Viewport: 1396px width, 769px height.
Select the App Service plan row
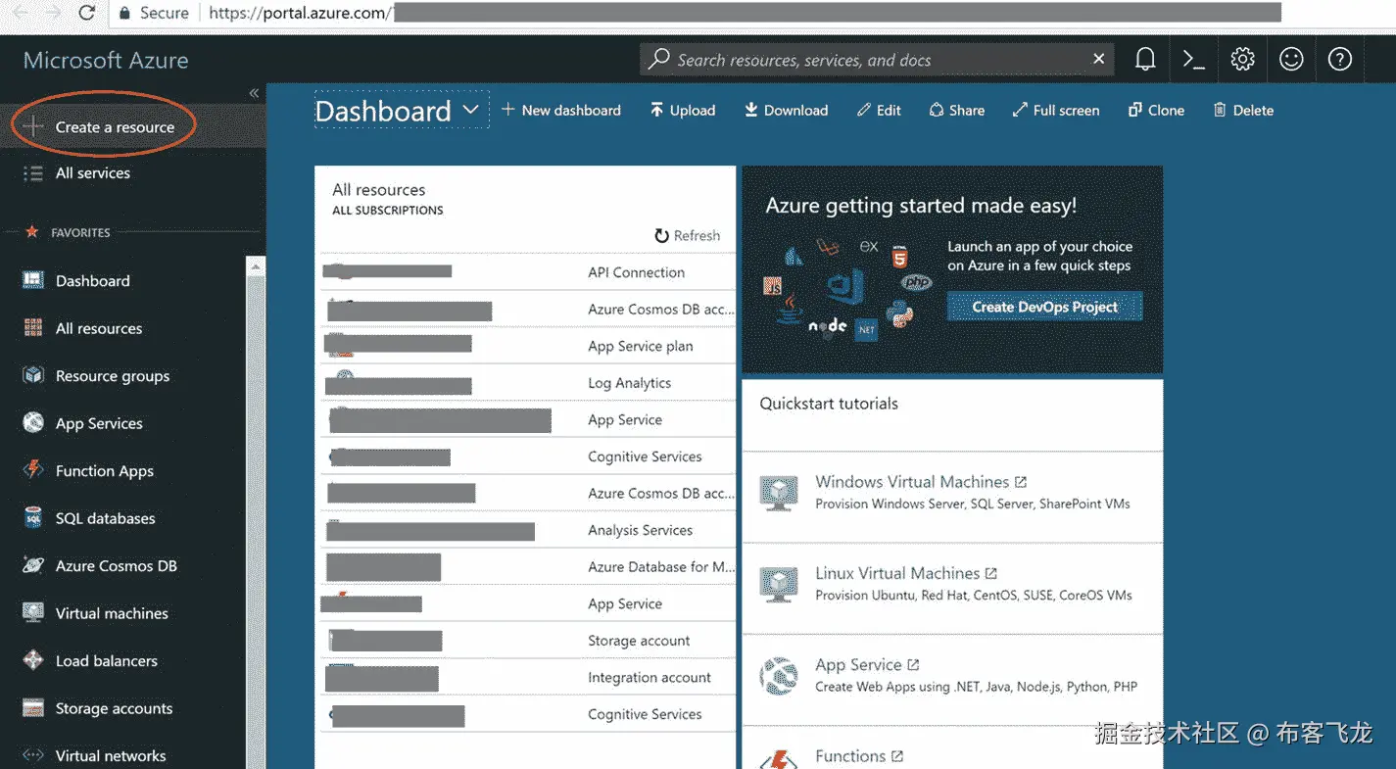pyautogui.click(x=527, y=346)
